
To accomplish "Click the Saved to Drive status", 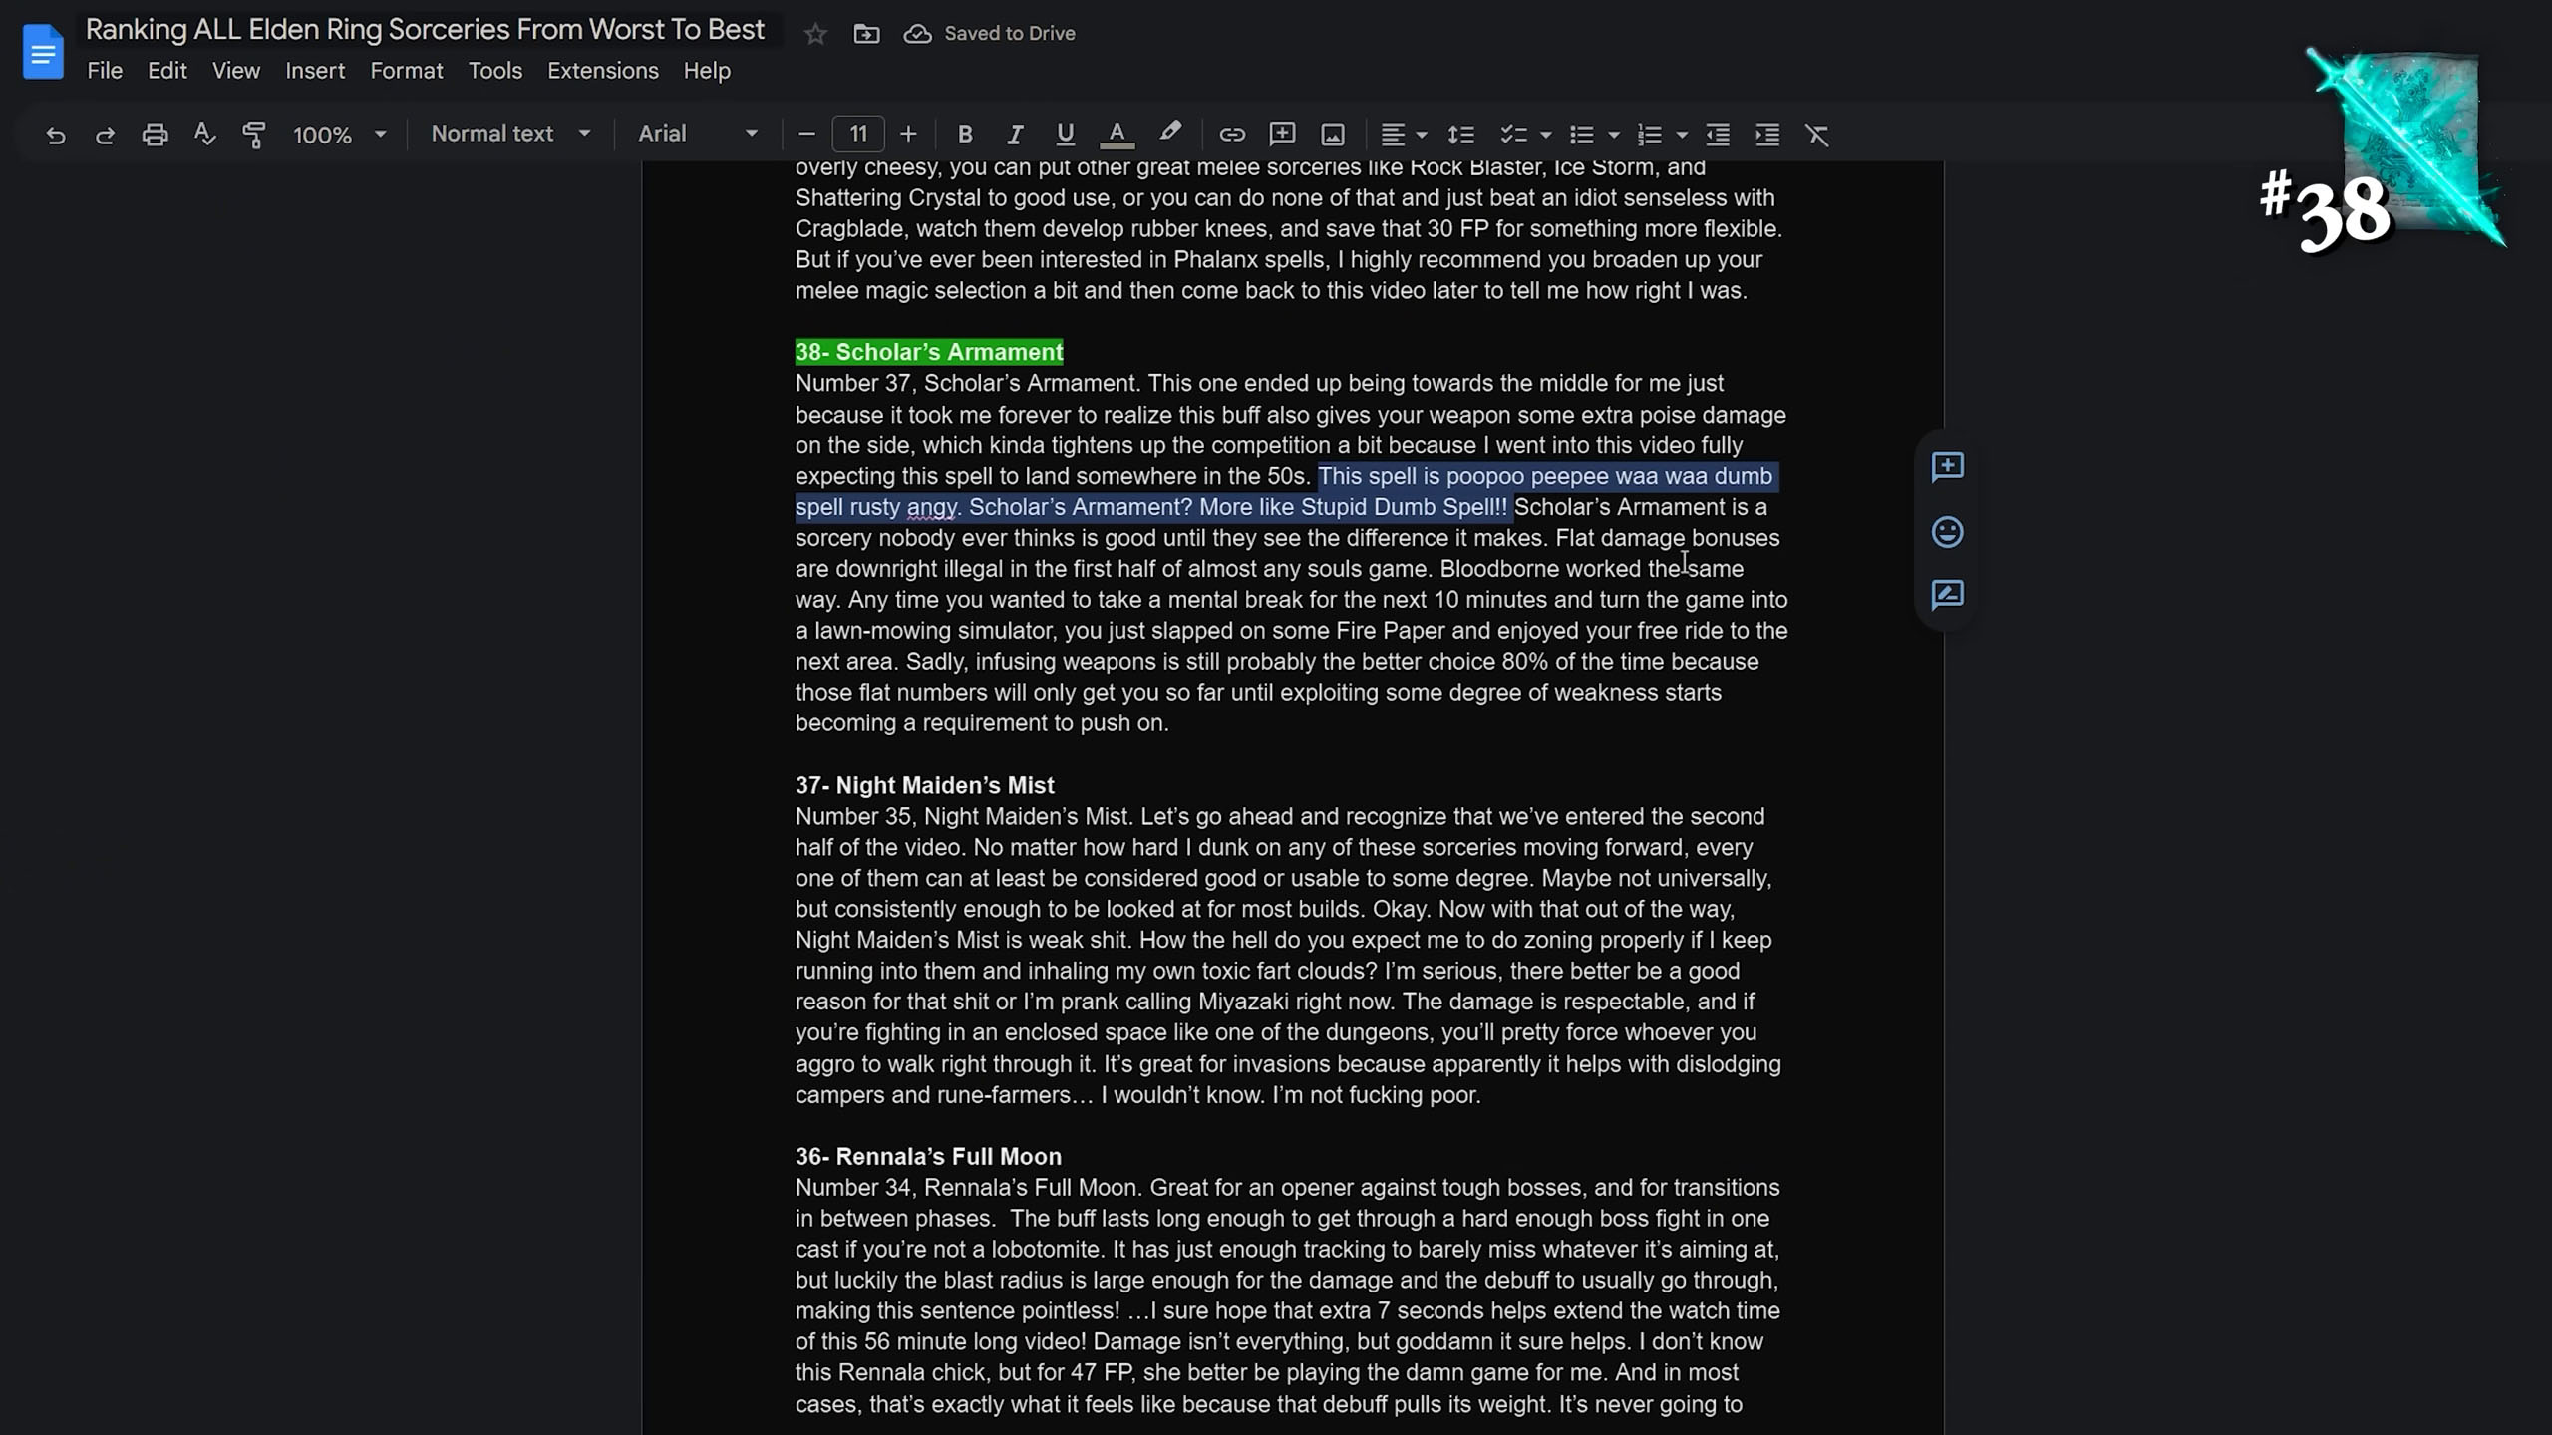I will click(989, 34).
